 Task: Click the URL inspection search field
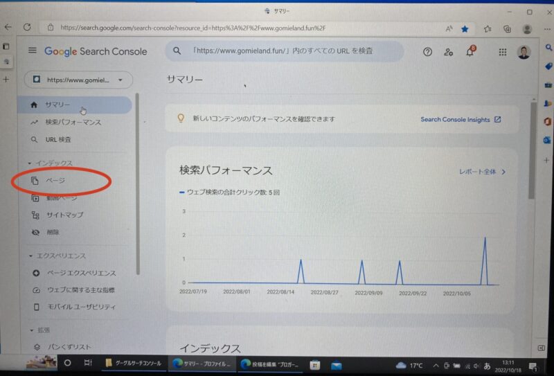point(285,51)
